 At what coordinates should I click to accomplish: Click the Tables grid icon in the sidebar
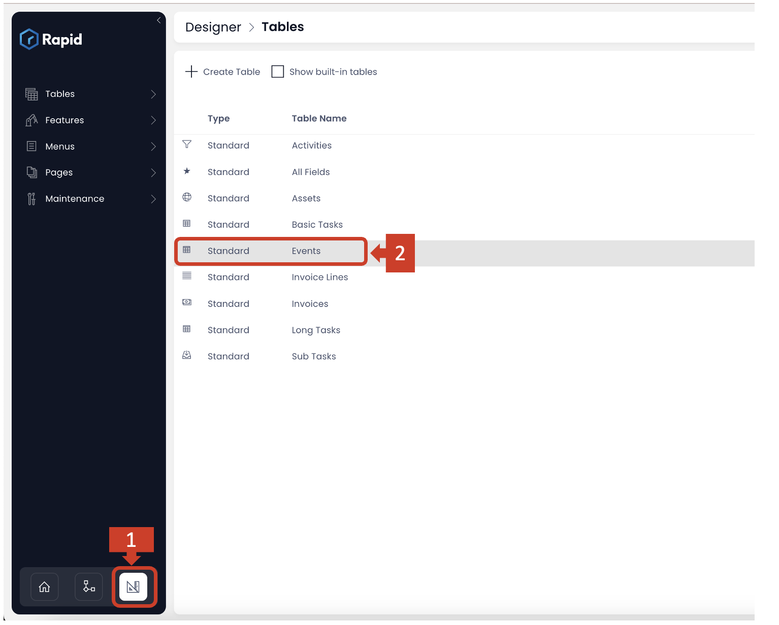click(31, 94)
